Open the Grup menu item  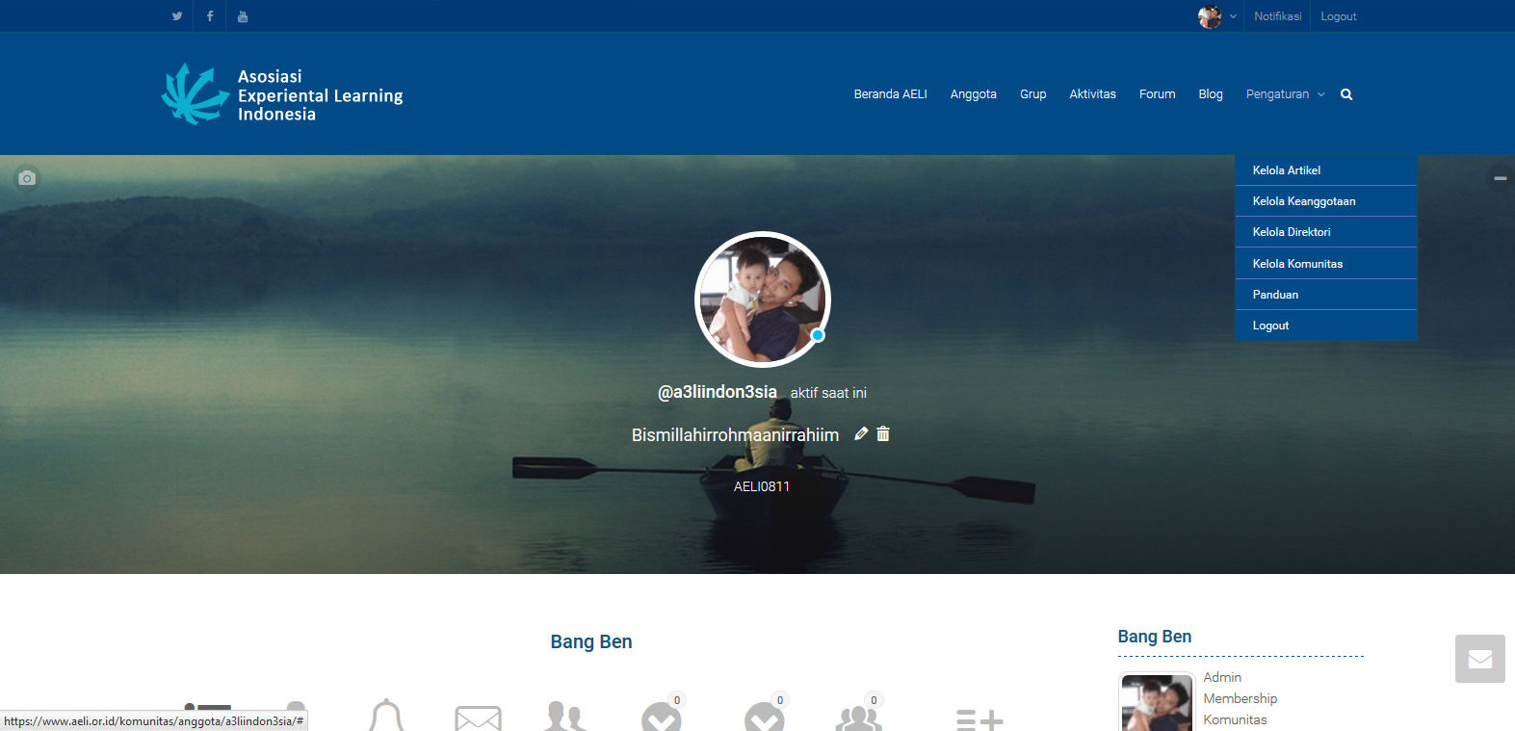(1032, 94)
